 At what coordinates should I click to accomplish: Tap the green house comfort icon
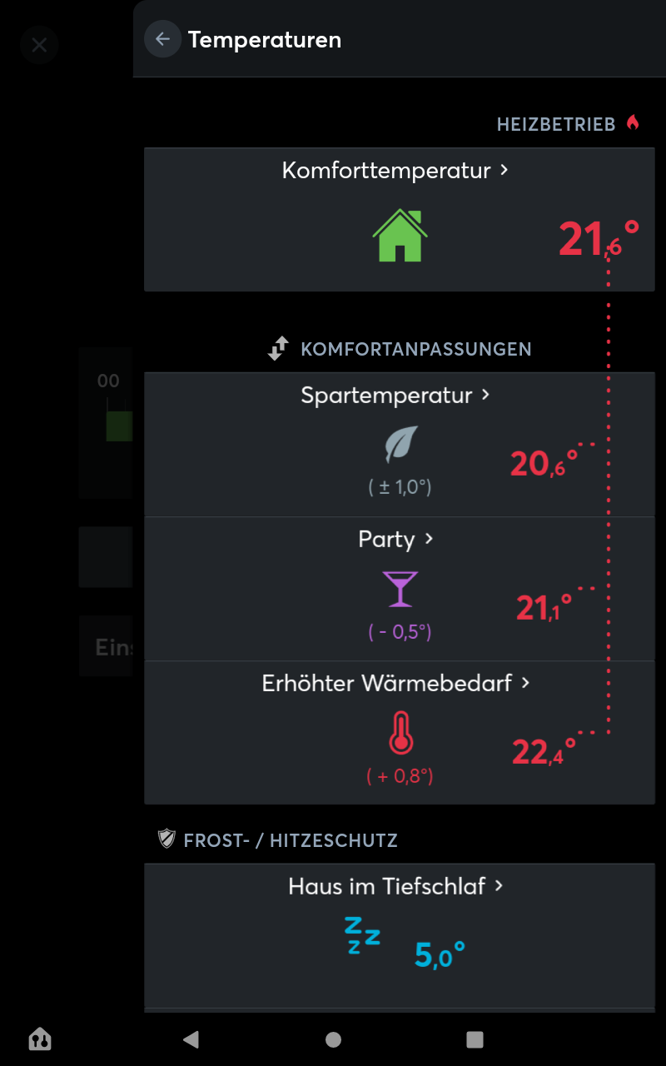click(400, 236)
